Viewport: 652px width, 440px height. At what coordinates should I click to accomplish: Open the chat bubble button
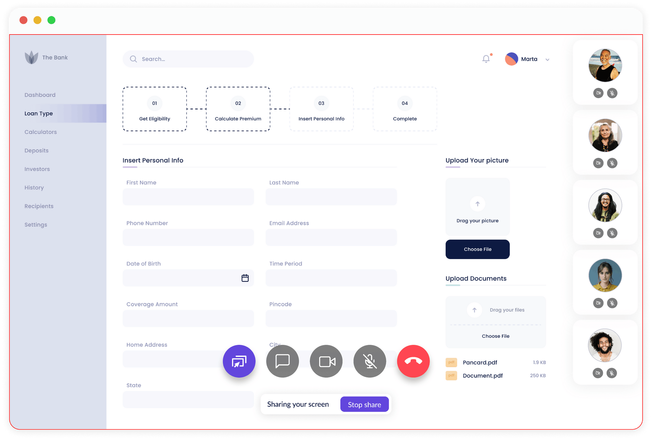click(x=282, y=361)
